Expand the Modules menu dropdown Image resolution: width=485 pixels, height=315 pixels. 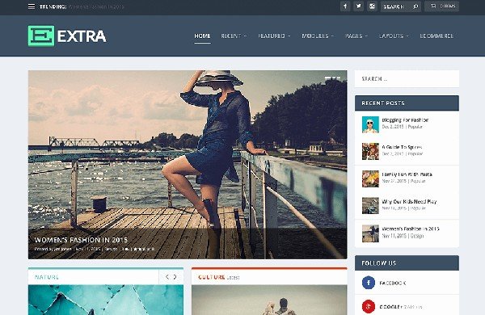pos(318,36)
